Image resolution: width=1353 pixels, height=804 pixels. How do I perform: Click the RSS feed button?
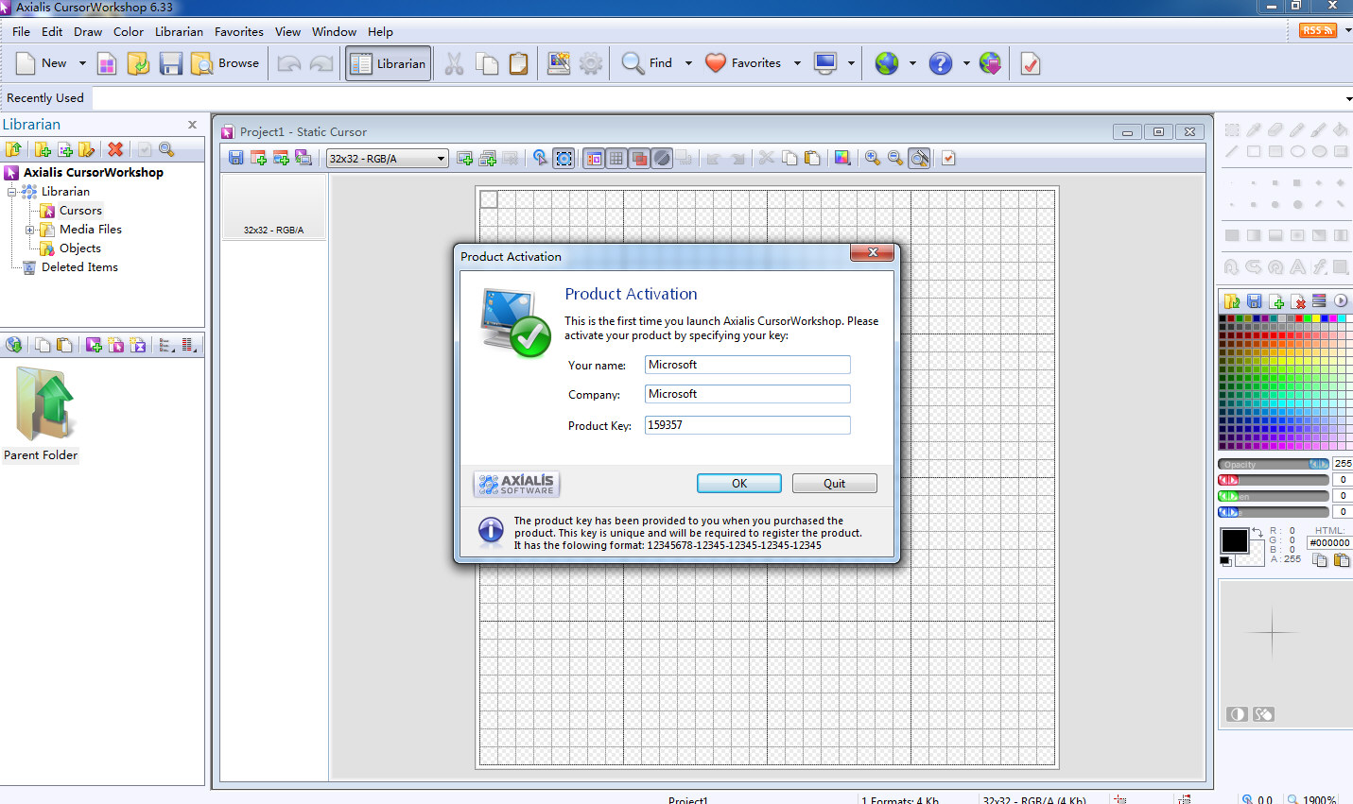pyautogui.click(x=1317, y=30)
